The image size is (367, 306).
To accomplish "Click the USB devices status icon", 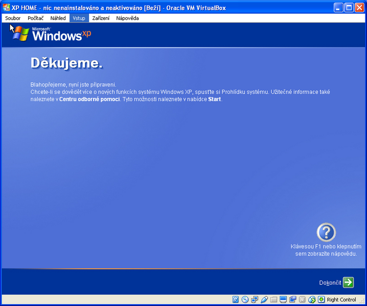I will coord(264,299).
